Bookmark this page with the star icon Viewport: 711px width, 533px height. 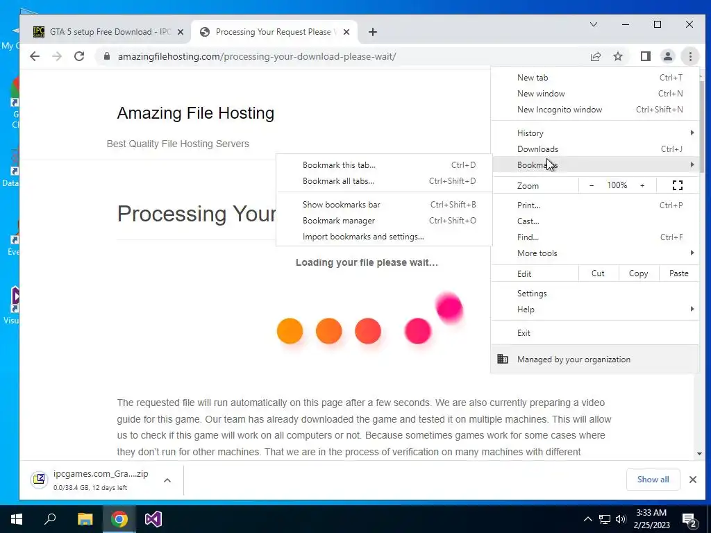617,56
